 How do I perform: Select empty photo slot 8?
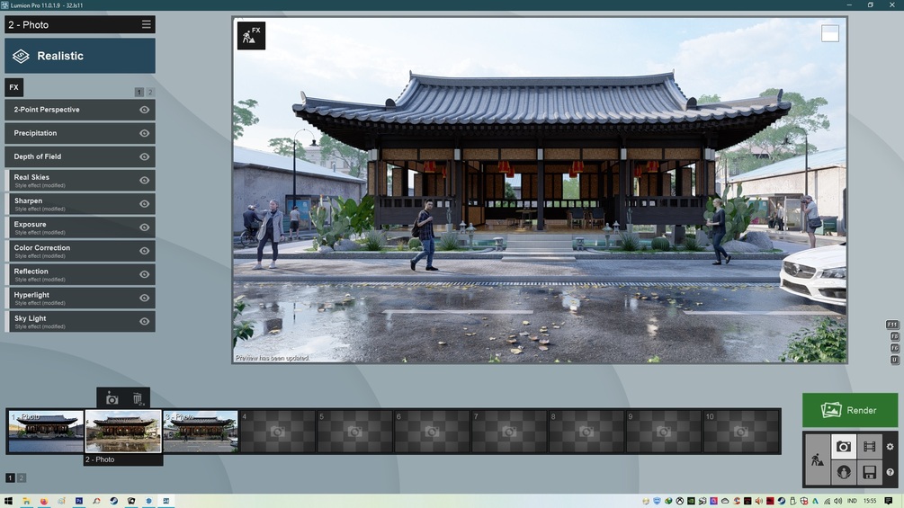[586, 432]
